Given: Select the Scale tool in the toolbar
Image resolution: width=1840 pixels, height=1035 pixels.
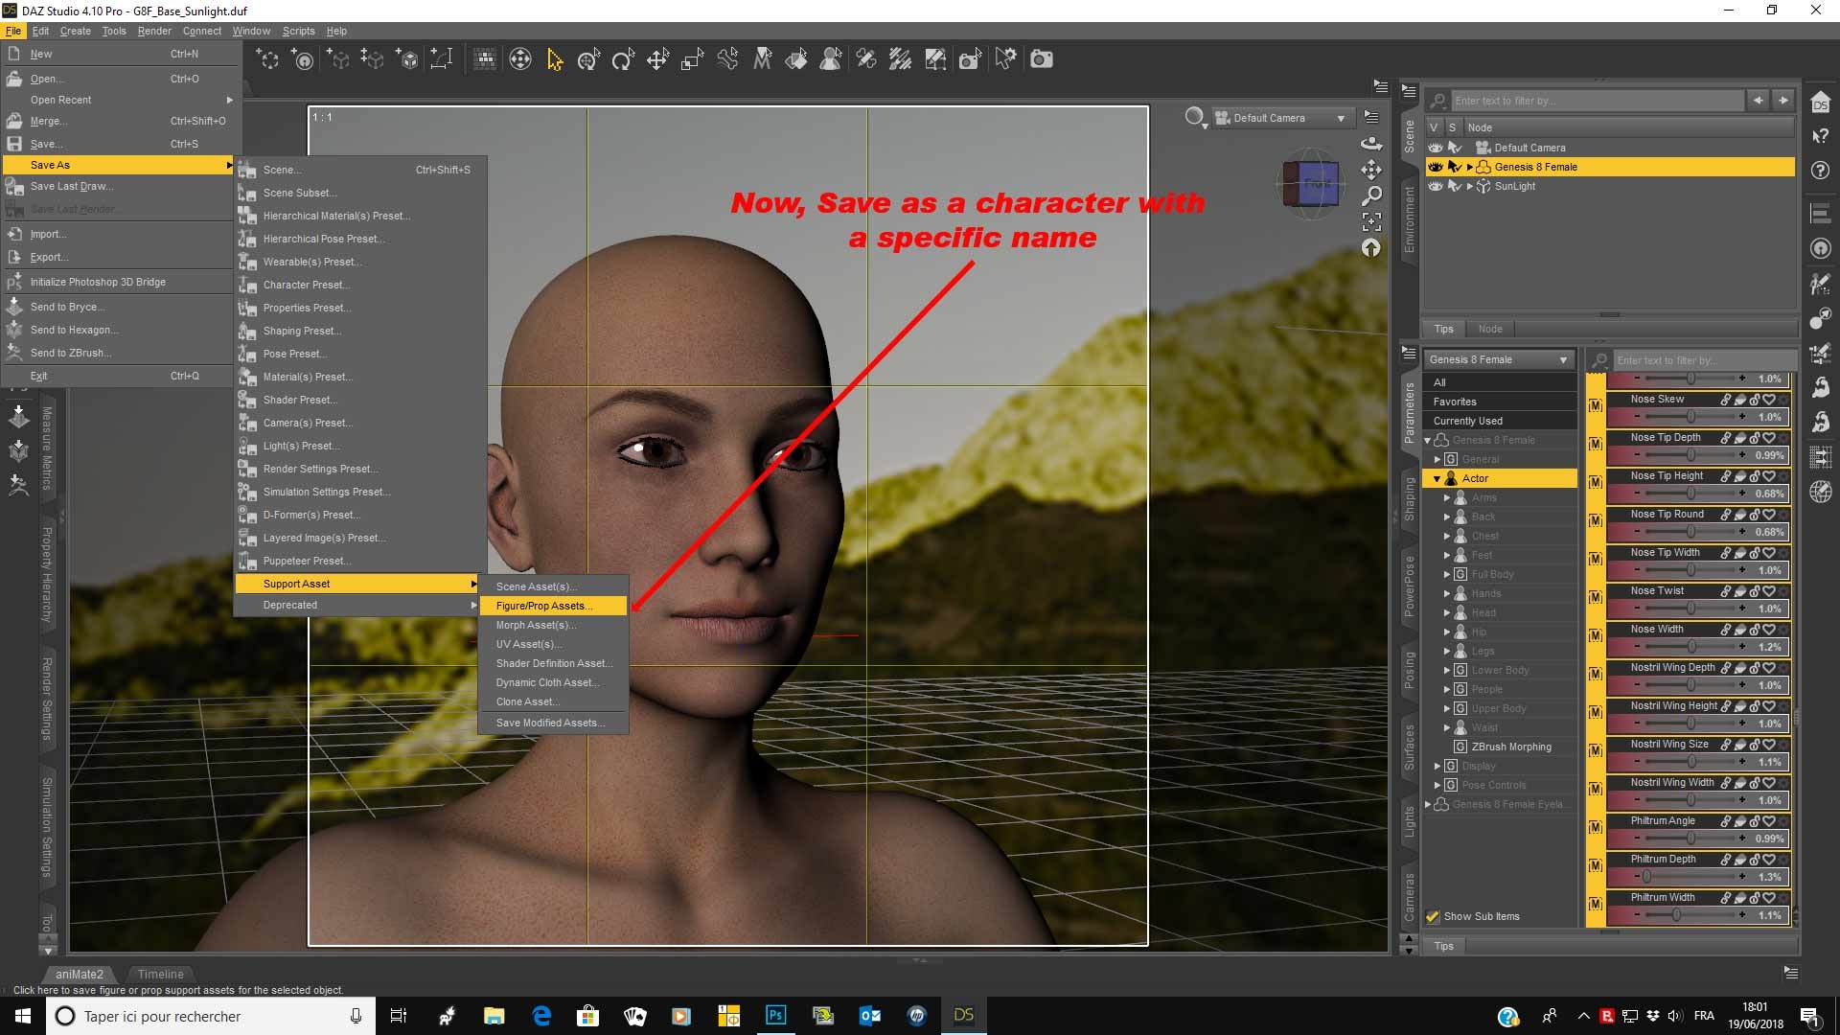Looking at the screenshot, I should pyautogui.click(x=691, y=58).
